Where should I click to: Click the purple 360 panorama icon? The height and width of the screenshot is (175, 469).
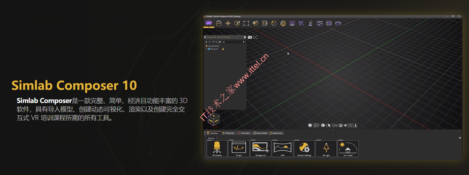(x=292, y=23)
